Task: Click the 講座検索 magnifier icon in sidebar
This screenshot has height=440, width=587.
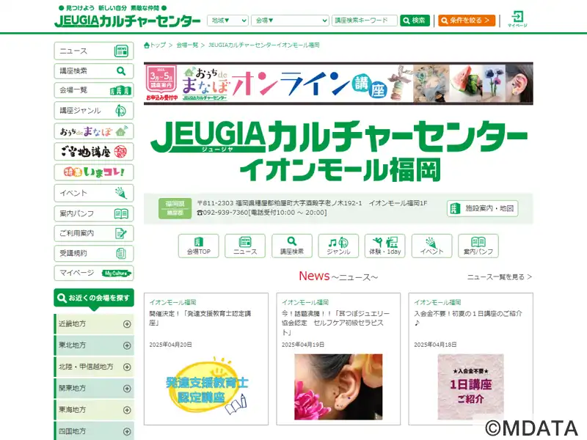Action: pos(121,70)
